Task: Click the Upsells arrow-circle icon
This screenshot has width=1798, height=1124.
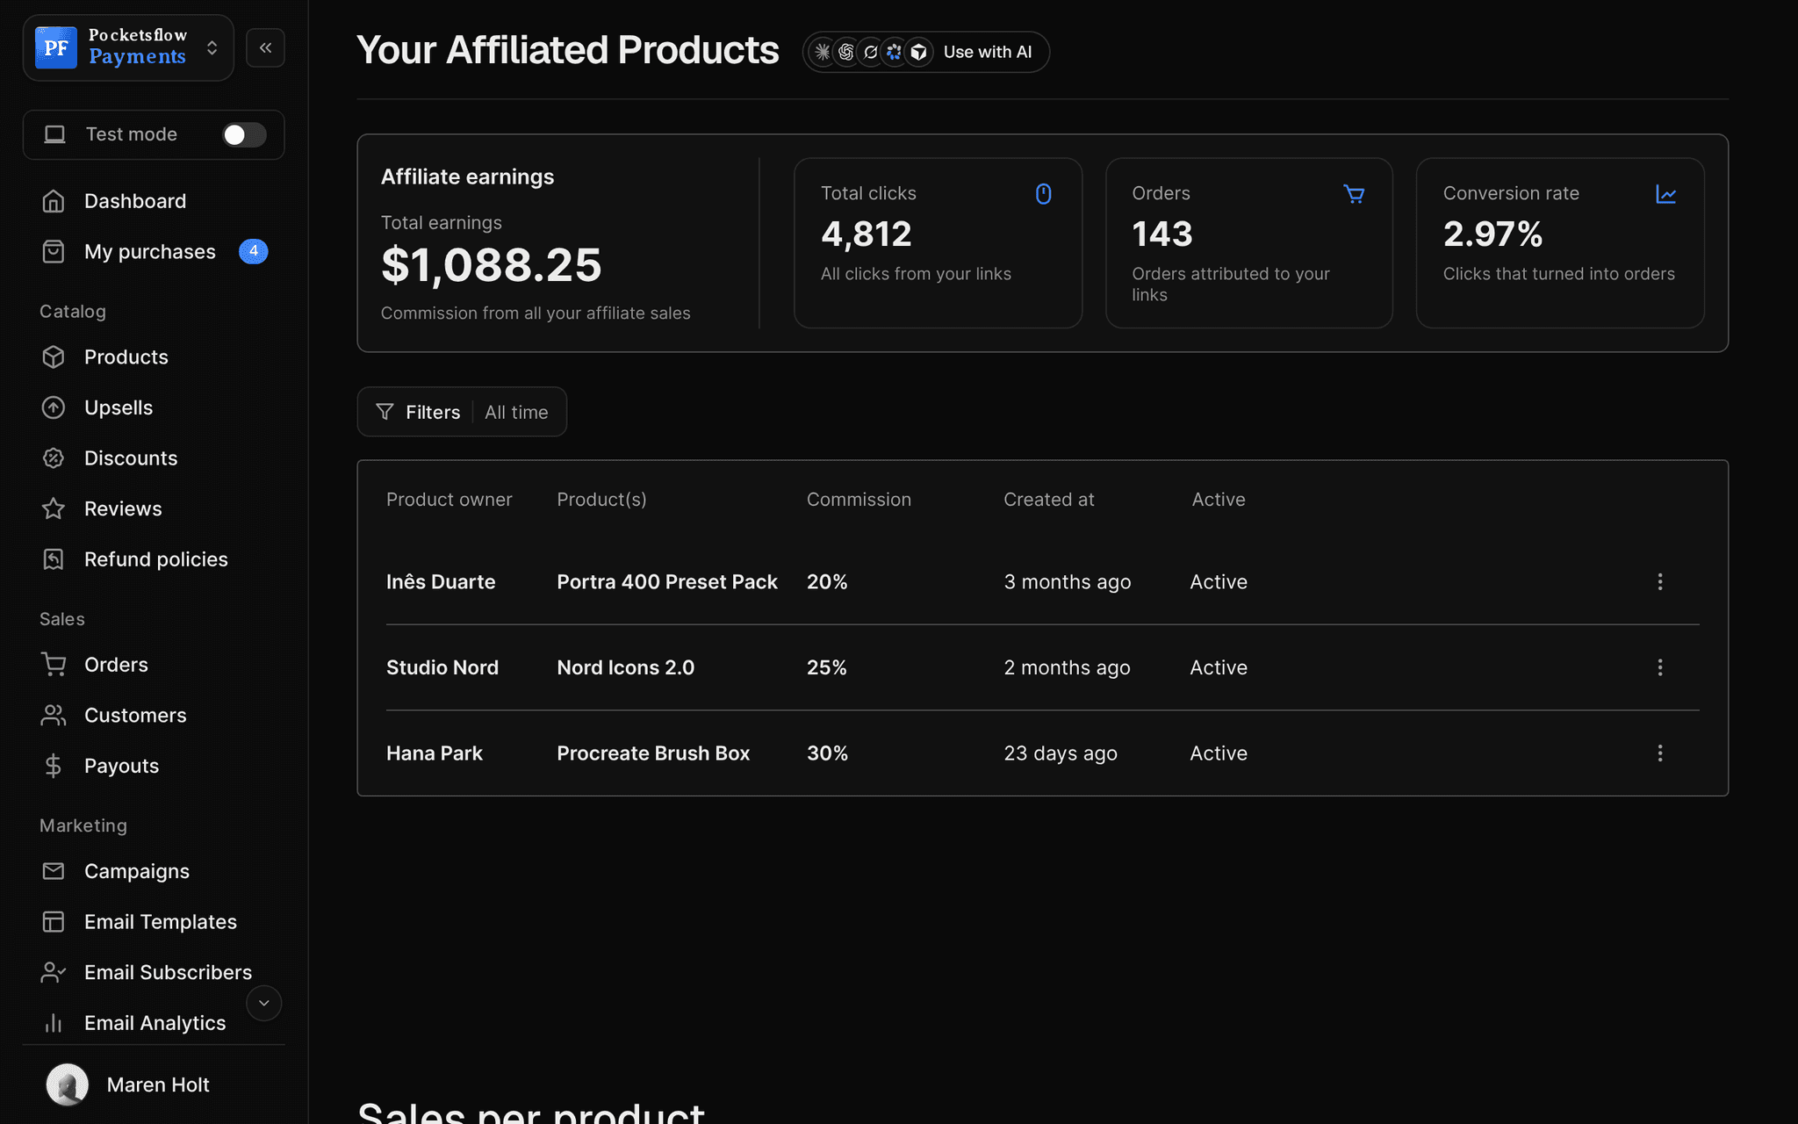Action: click(54, 407)
